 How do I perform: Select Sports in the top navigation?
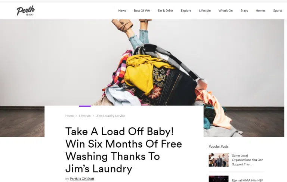pyautogui.click(x=278, y=10)
